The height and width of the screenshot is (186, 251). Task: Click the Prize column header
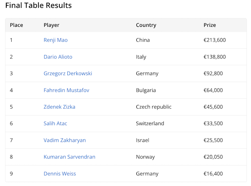[x=210, y=25]
